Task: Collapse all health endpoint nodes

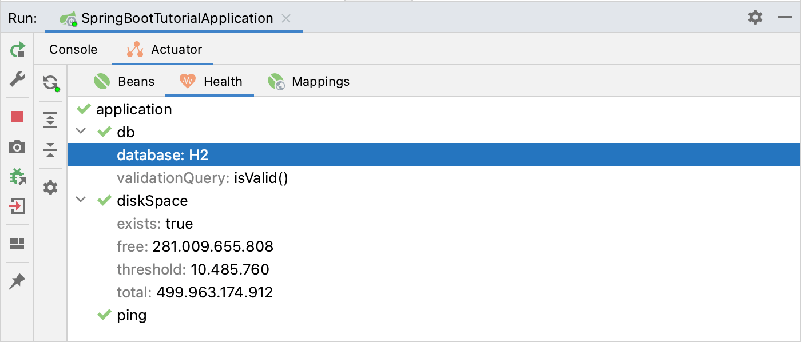Action: pos(50,150)
